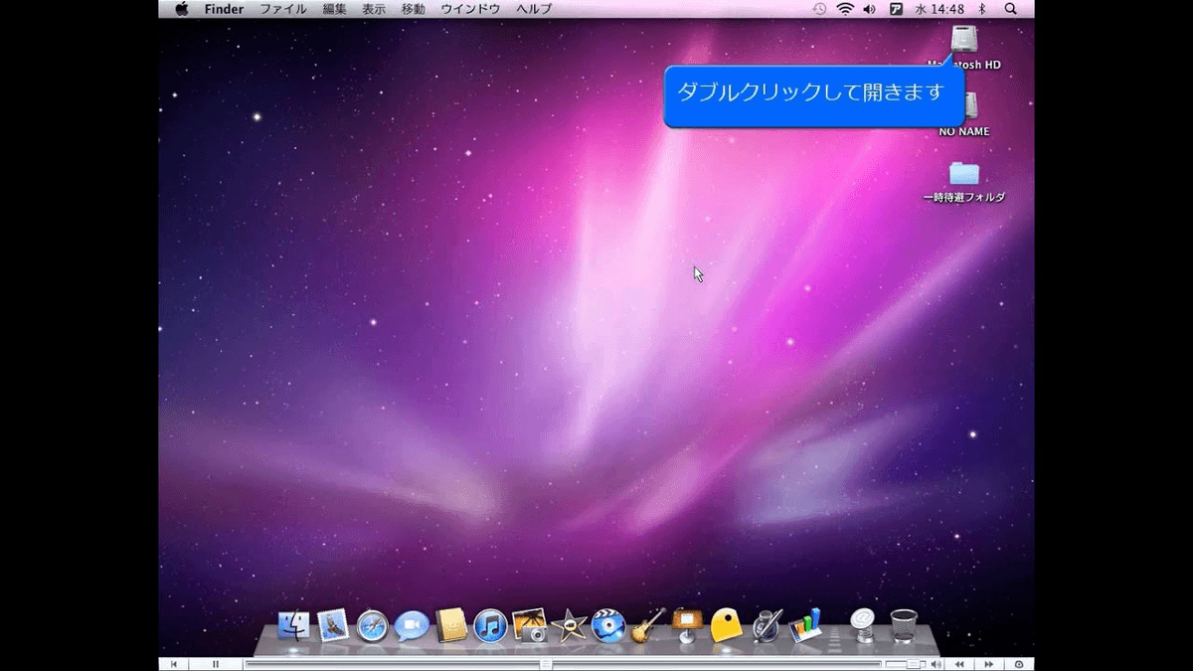Viewport: 1193px width, 671px height.
Task: Rewind the video with the double-arrow button
Action: click(x=959, y=664)
